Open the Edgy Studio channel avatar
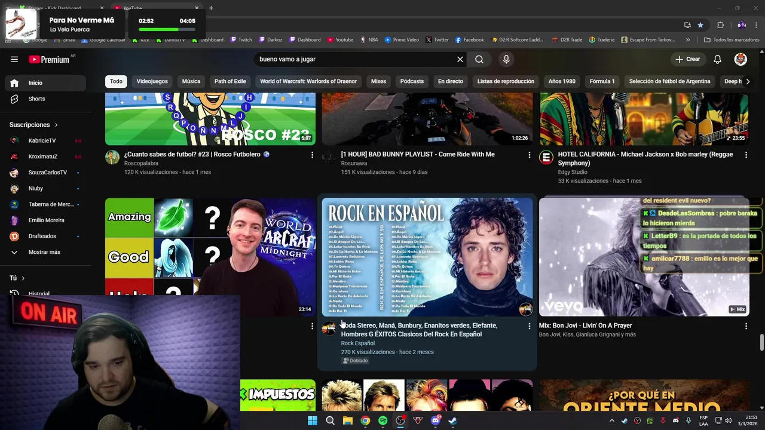 coord(546,158)
